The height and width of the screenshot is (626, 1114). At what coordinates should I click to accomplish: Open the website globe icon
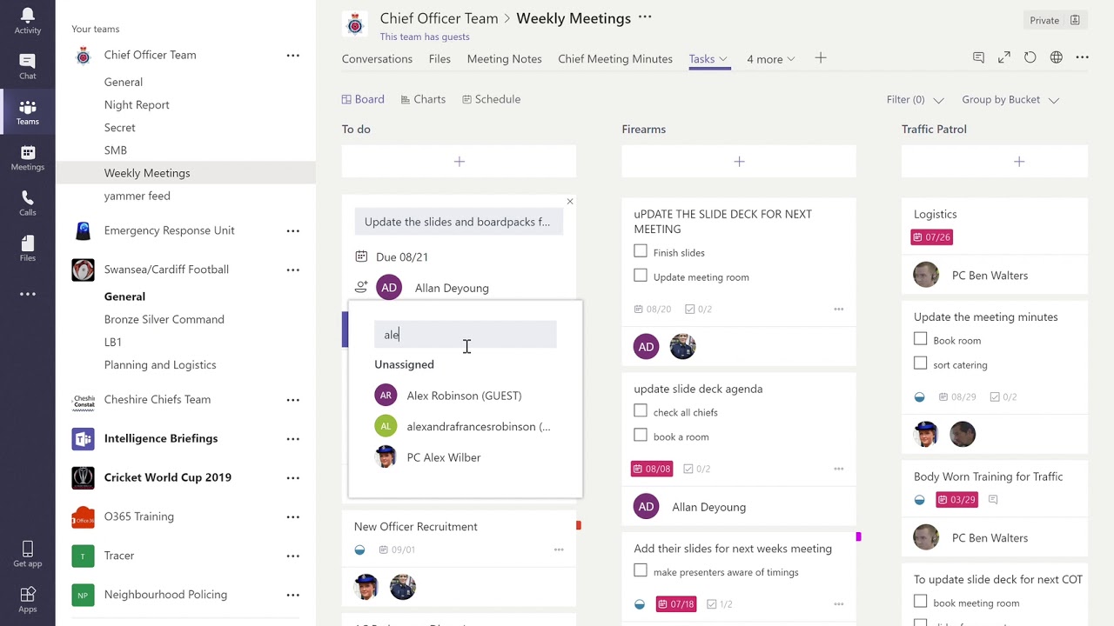pos(1056,57)
